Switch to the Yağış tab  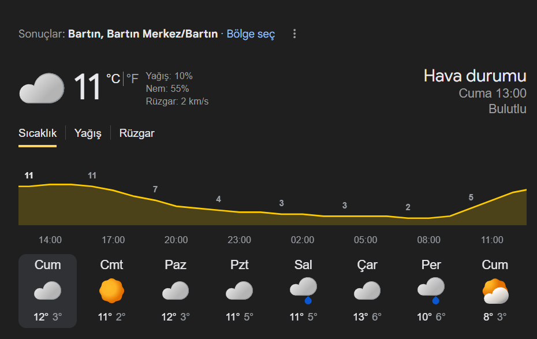(88, 133)
